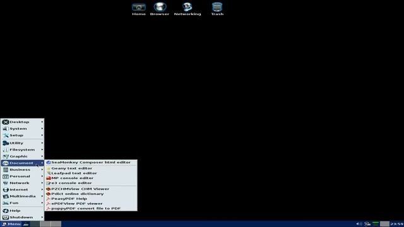The height and width of the screenshot is (227, 404).
Task: Open the Home desktop icon
Action: [139, 9]
